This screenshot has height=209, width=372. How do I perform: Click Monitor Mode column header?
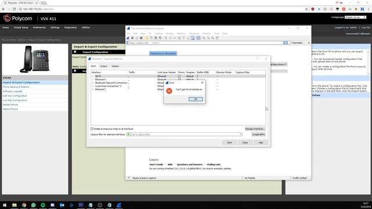[224, 72]
